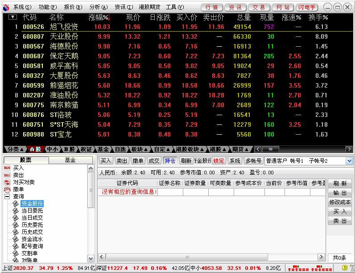Switch to the 权证 tab
The height and width of the screenshot is (273, 355).
coord(86,149)
